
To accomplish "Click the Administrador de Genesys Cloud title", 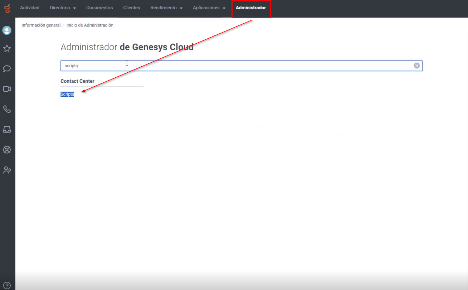I will click(127, 47).
